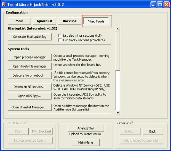Click Add checked to ignorelist button

pyautogui.click(x=141, y=141)
